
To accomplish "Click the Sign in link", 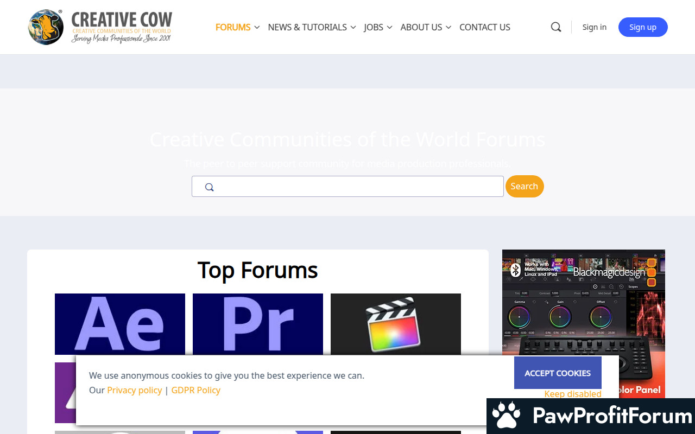I will coord(595,27).
